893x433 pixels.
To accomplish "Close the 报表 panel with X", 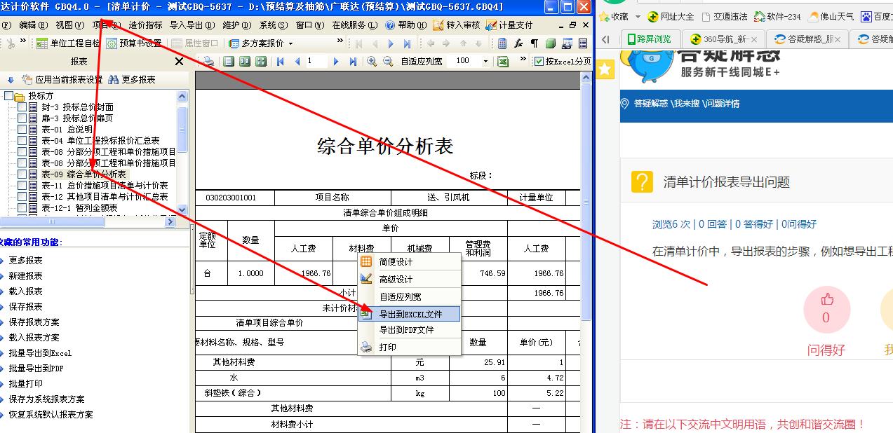I will [179, 62].
